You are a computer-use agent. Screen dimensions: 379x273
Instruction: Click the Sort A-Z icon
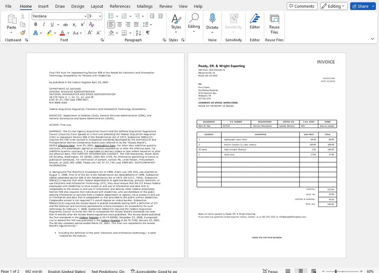138,33
